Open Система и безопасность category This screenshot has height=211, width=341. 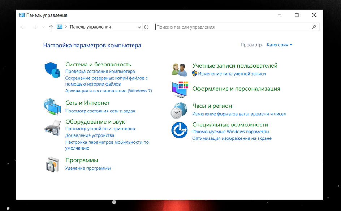click(98, 64)
